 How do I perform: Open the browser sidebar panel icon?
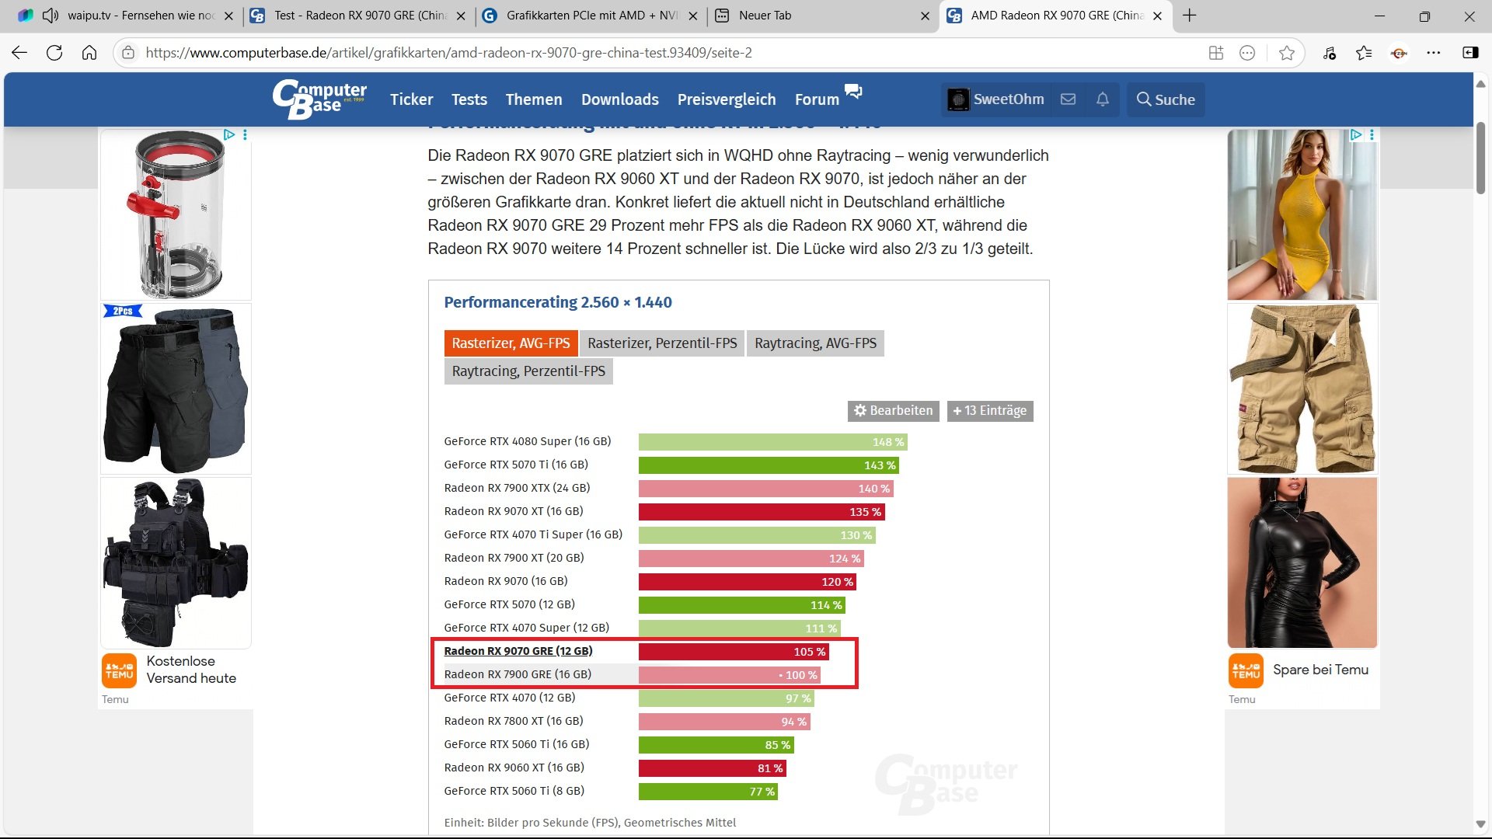click(x=1470, y=53)
